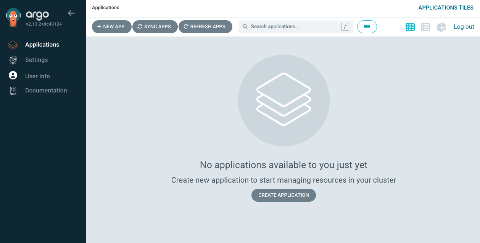Viewport: 480px width, 243px height.
Task: Open Settings in the sidebar
Action: pos(37,60)
